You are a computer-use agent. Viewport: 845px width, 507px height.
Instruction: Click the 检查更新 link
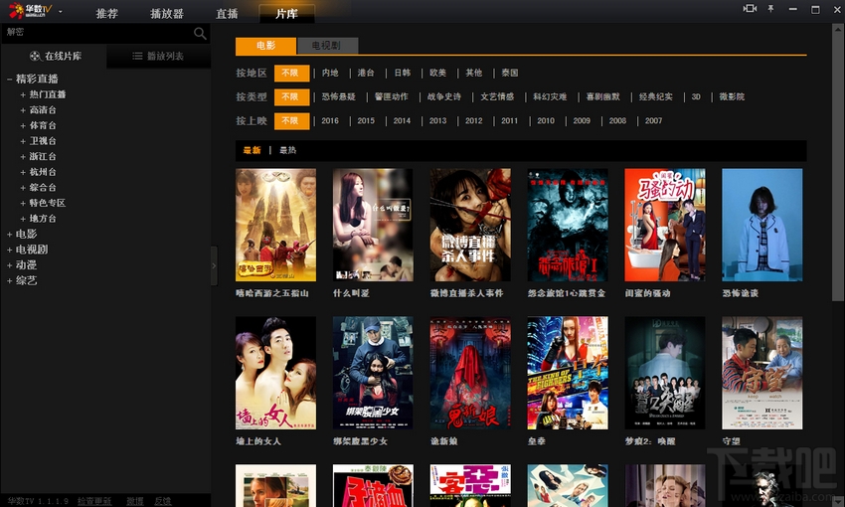pos(94,501)
